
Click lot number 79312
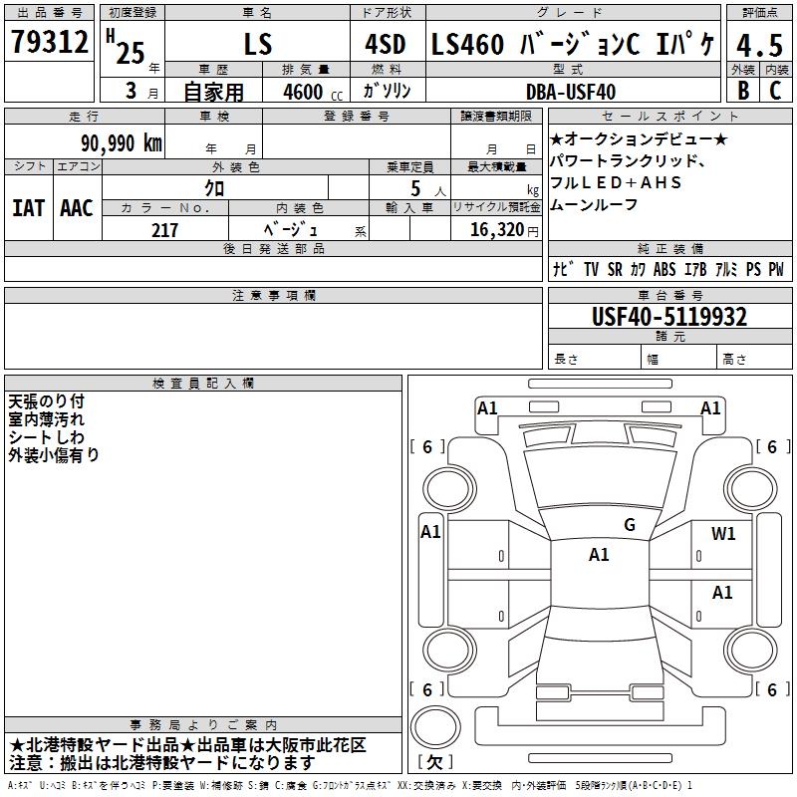tap(49, 42)
